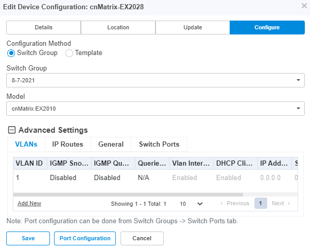Click the IP Add... column header
This screenshot has height=250, width=310.
274,163
